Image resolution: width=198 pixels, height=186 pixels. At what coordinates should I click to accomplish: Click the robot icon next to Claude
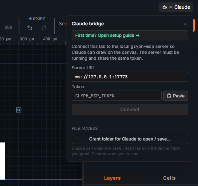tap(165, 7)
